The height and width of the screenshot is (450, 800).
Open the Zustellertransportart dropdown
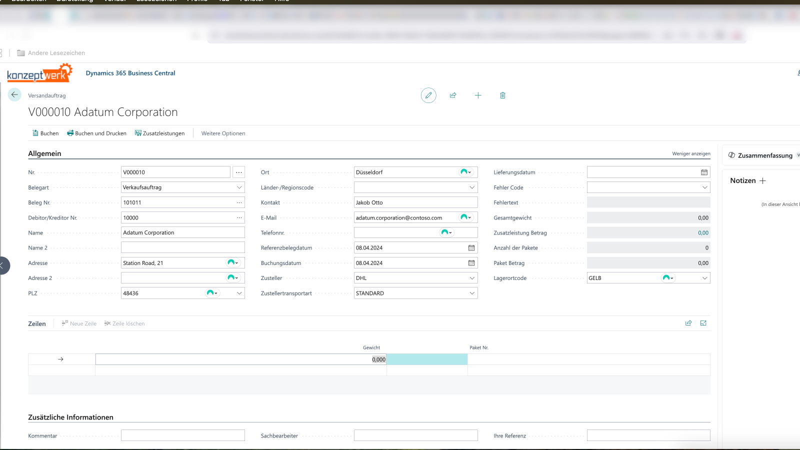(x=472, y=293)
